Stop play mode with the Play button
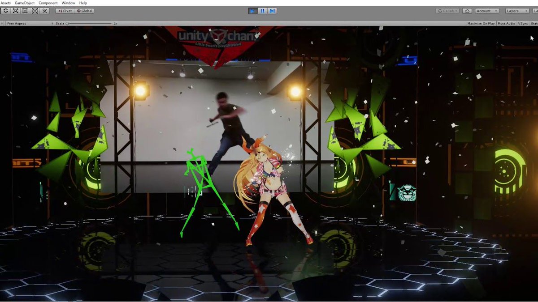 click(252, 11)
